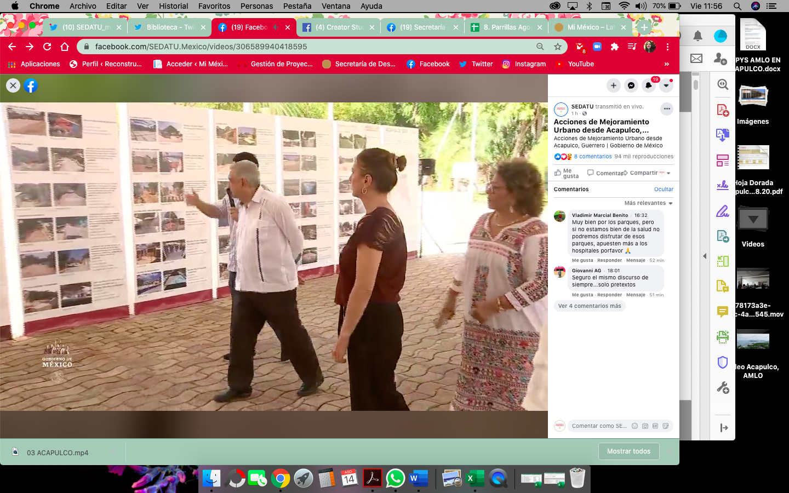Open the Gmail extension icon
Viewport: 789px width, 493px height.
click(x=580, y=47)
